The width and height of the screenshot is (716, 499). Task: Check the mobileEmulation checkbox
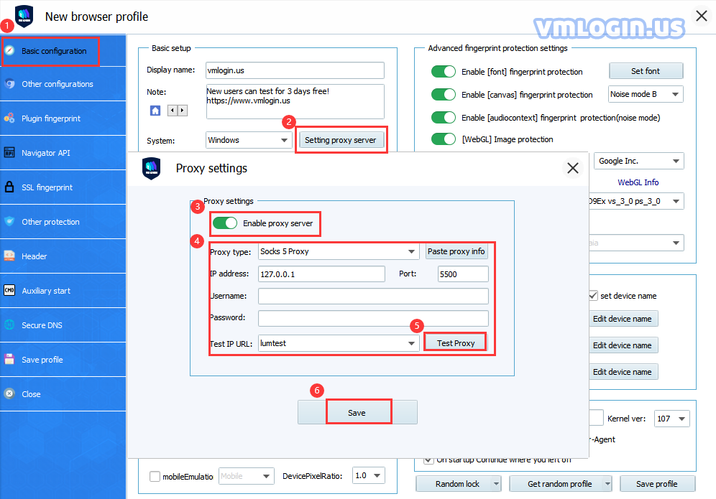point(155,476)
